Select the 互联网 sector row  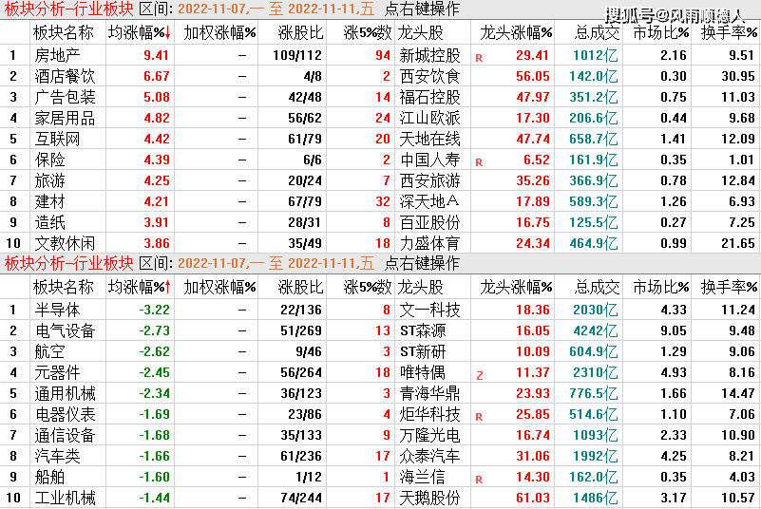point(57,139)
